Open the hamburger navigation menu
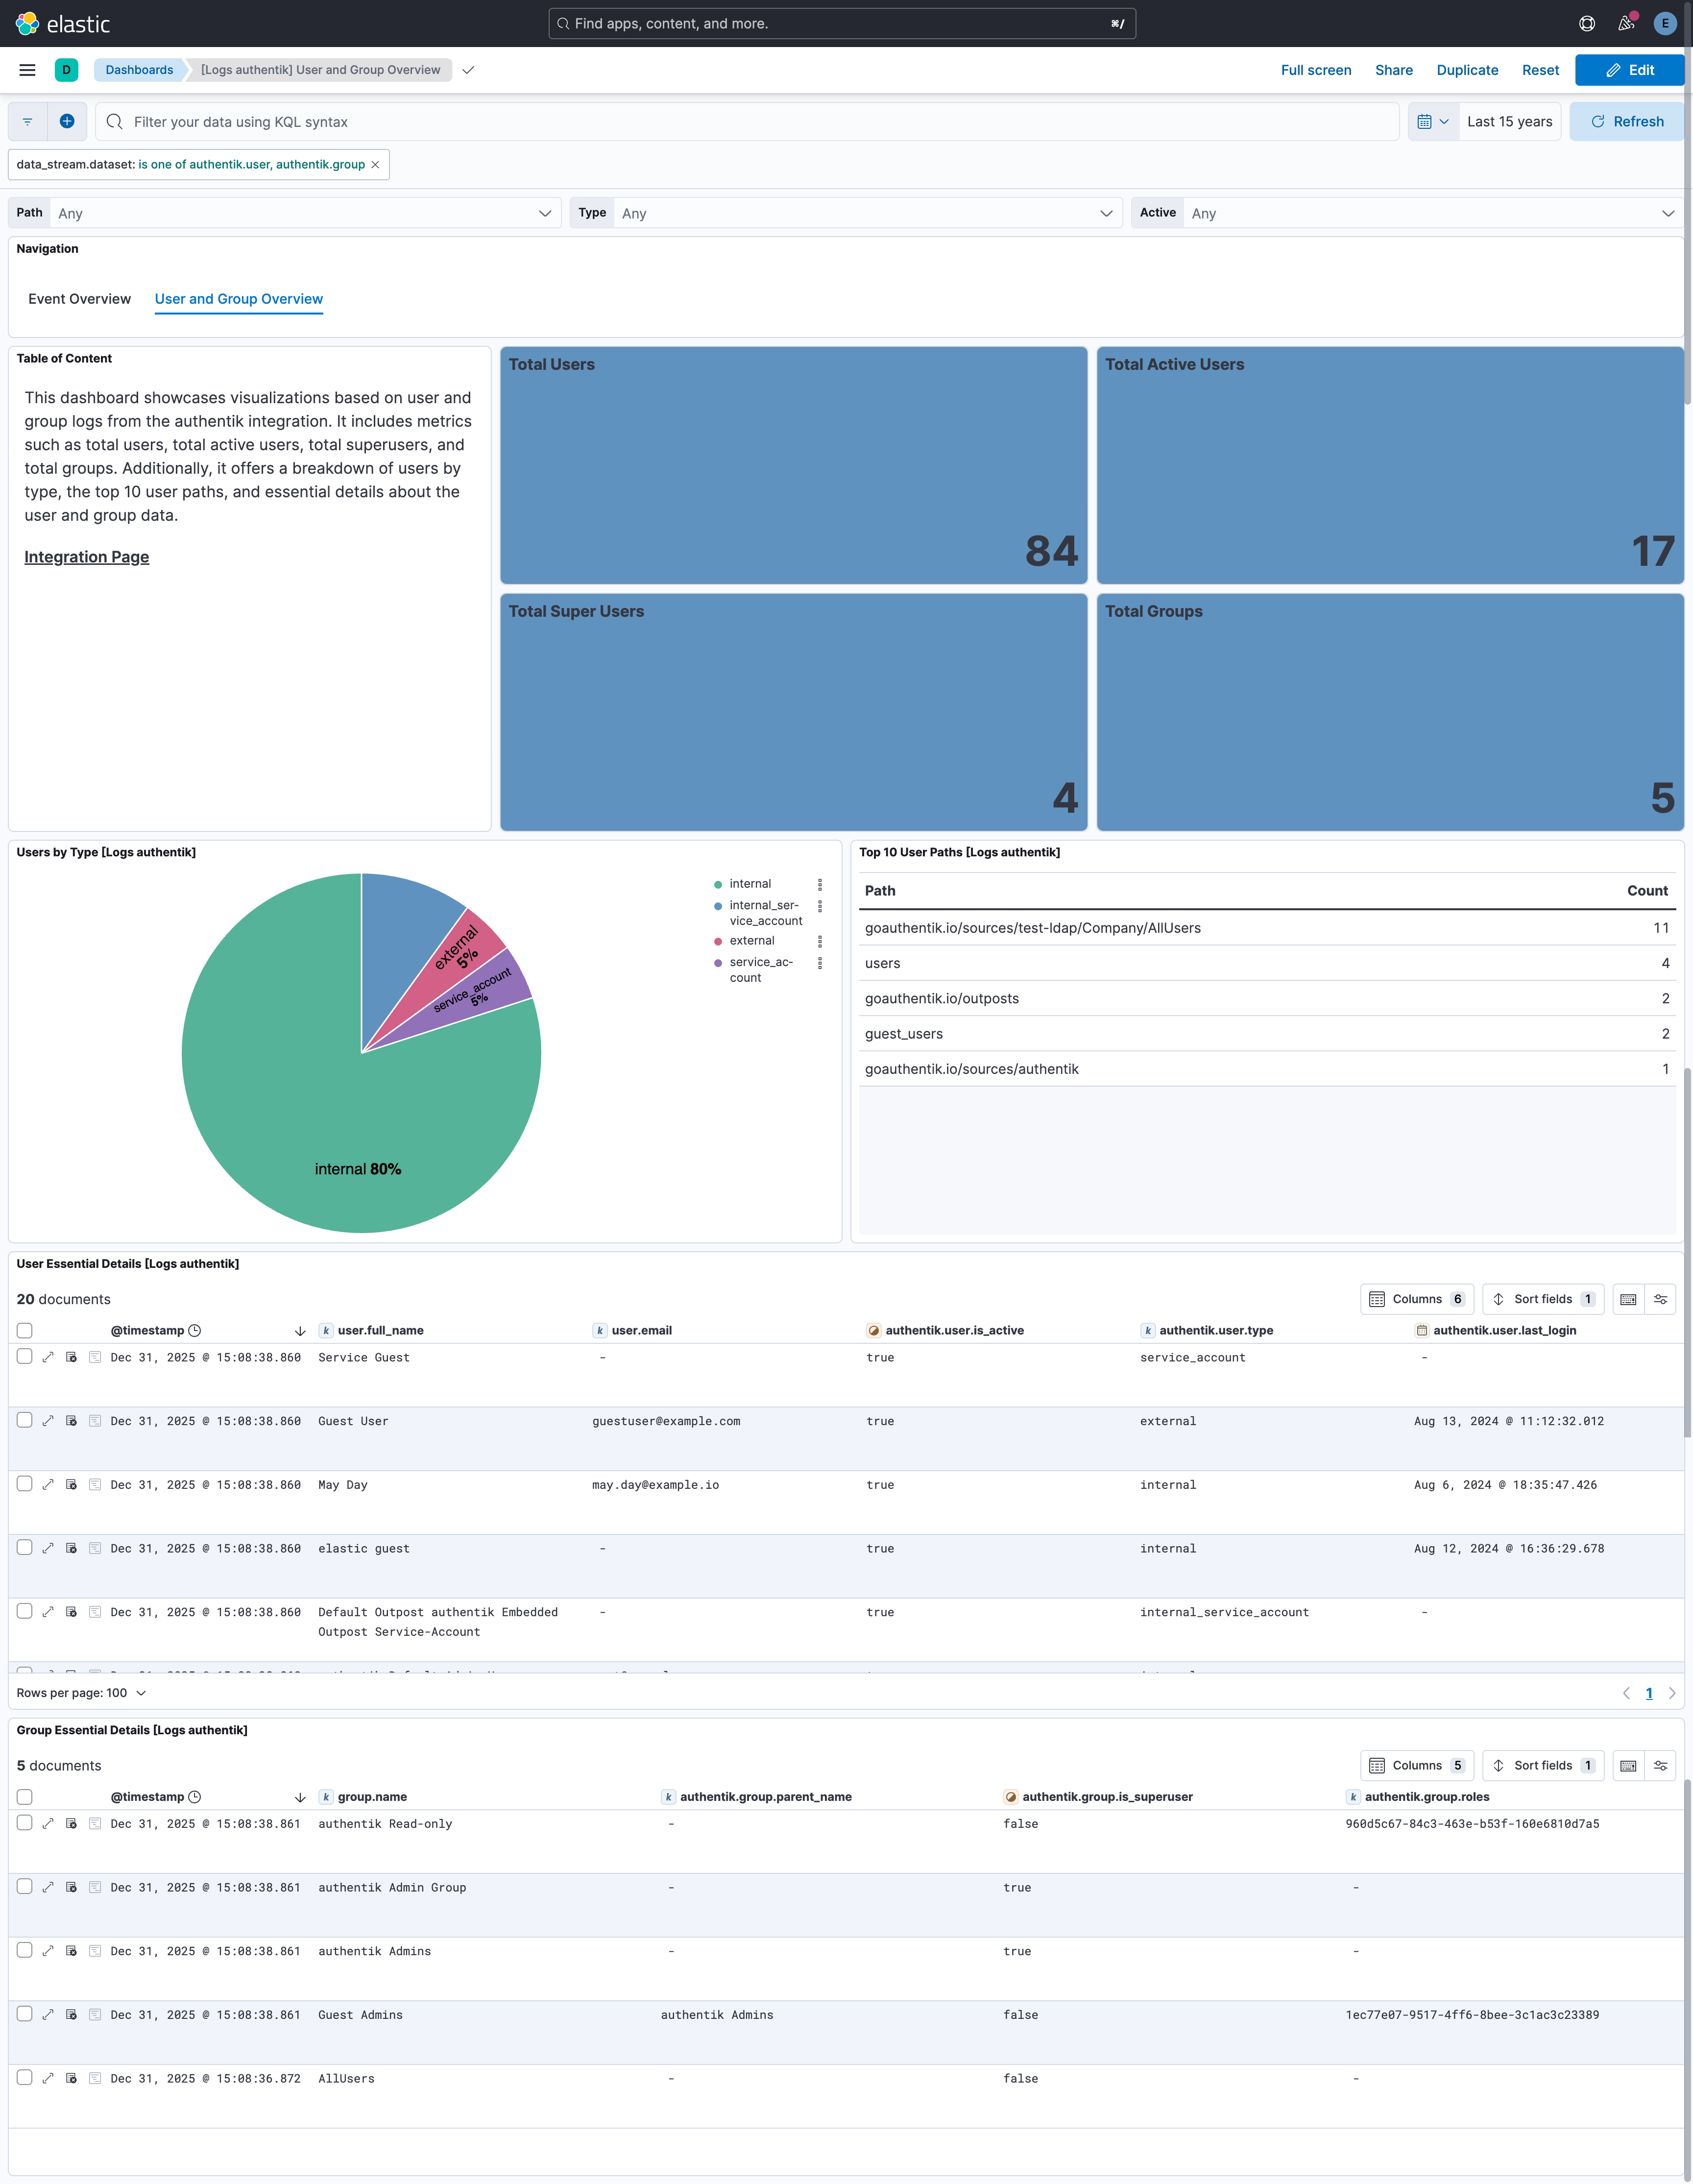This screenshot has width=1693, height=2184. point(27,70)
